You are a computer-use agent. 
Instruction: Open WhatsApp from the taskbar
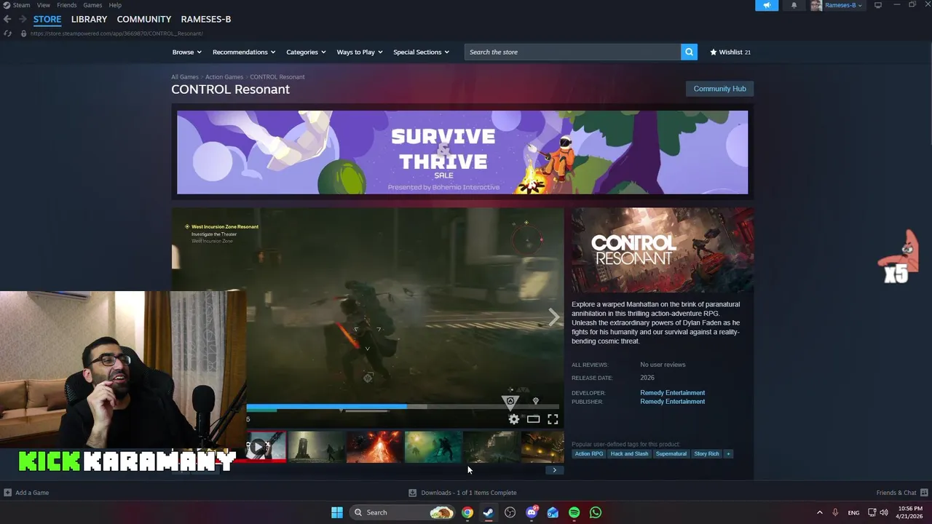coord(596,512)
